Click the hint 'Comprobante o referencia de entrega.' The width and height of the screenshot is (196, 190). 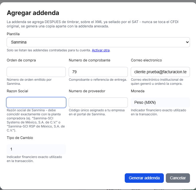pos(98,80)
